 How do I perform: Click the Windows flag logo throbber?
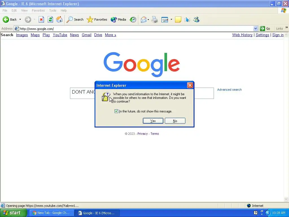pyautogui.click(x=283, y=10)
